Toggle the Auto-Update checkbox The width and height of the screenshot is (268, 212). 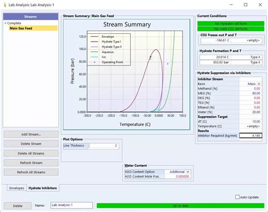coord(237,197)
